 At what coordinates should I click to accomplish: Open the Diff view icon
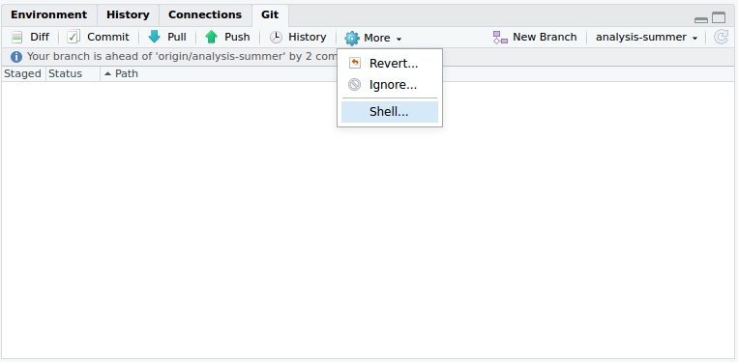pos(17,37)
